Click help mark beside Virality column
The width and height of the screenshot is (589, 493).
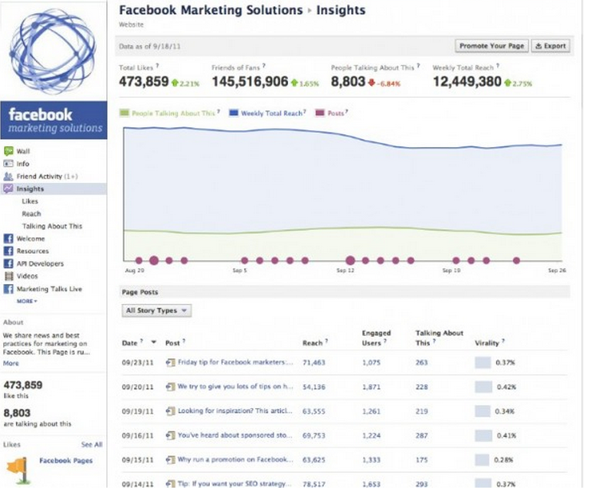(x=508, y=344)
